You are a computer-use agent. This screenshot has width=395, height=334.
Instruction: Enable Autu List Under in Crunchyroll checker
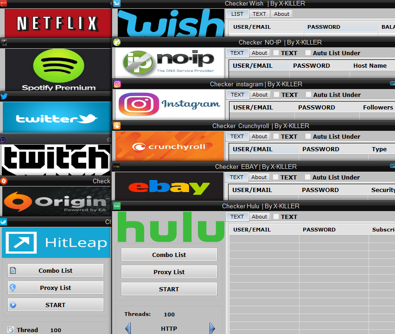308,136
